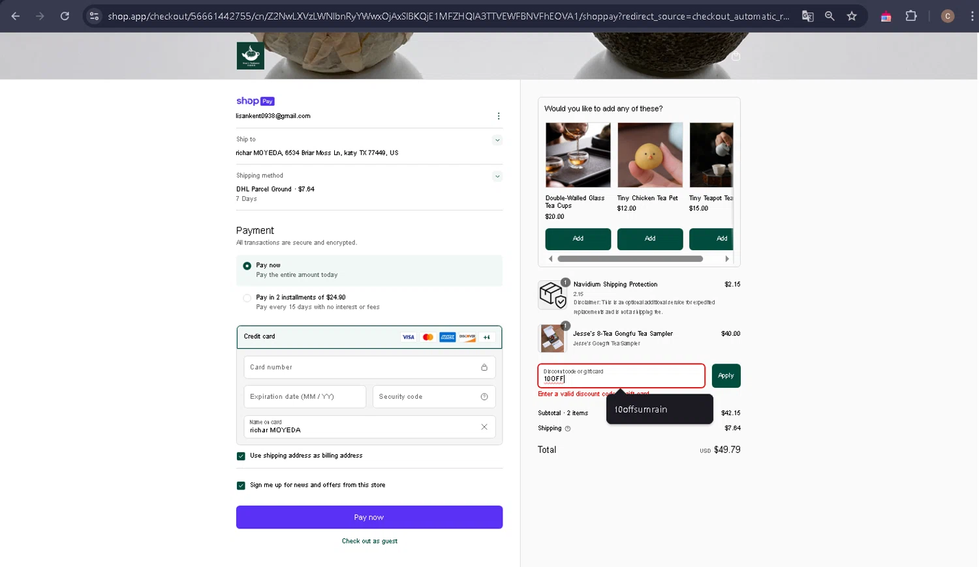Open site information icon in address bar

click(94, 16)
